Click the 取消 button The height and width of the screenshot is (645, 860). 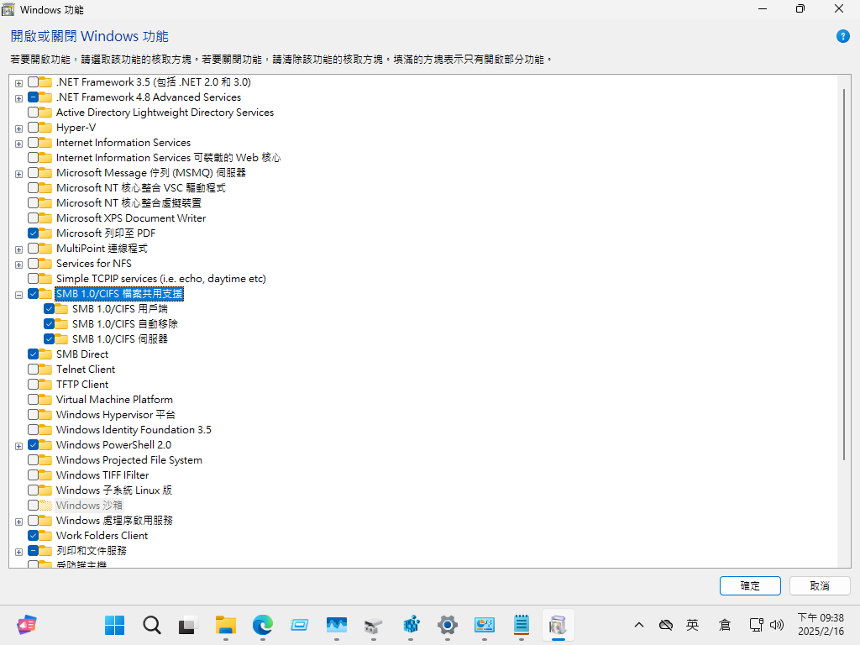[820, 585]
